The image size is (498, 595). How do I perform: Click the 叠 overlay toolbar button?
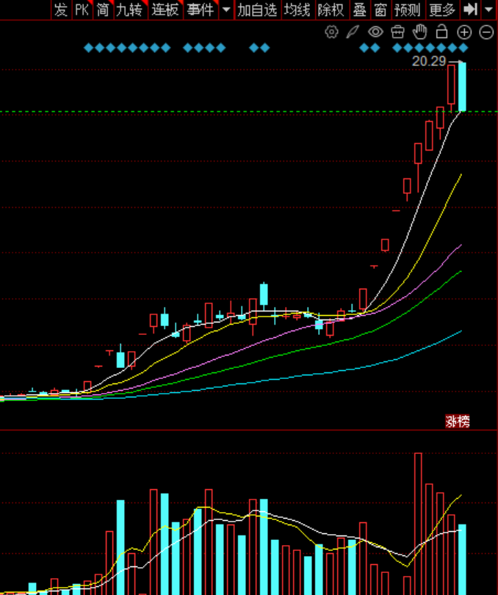coord(359,10)
